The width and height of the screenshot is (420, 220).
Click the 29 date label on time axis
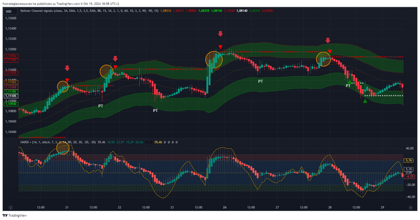click(x=382, y=208)
